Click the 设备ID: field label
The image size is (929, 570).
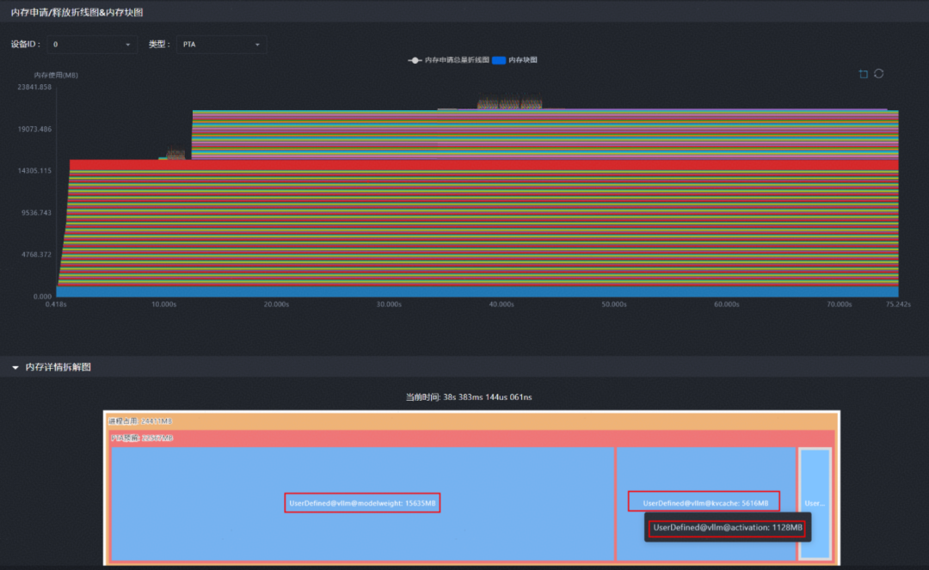(26, 45)
